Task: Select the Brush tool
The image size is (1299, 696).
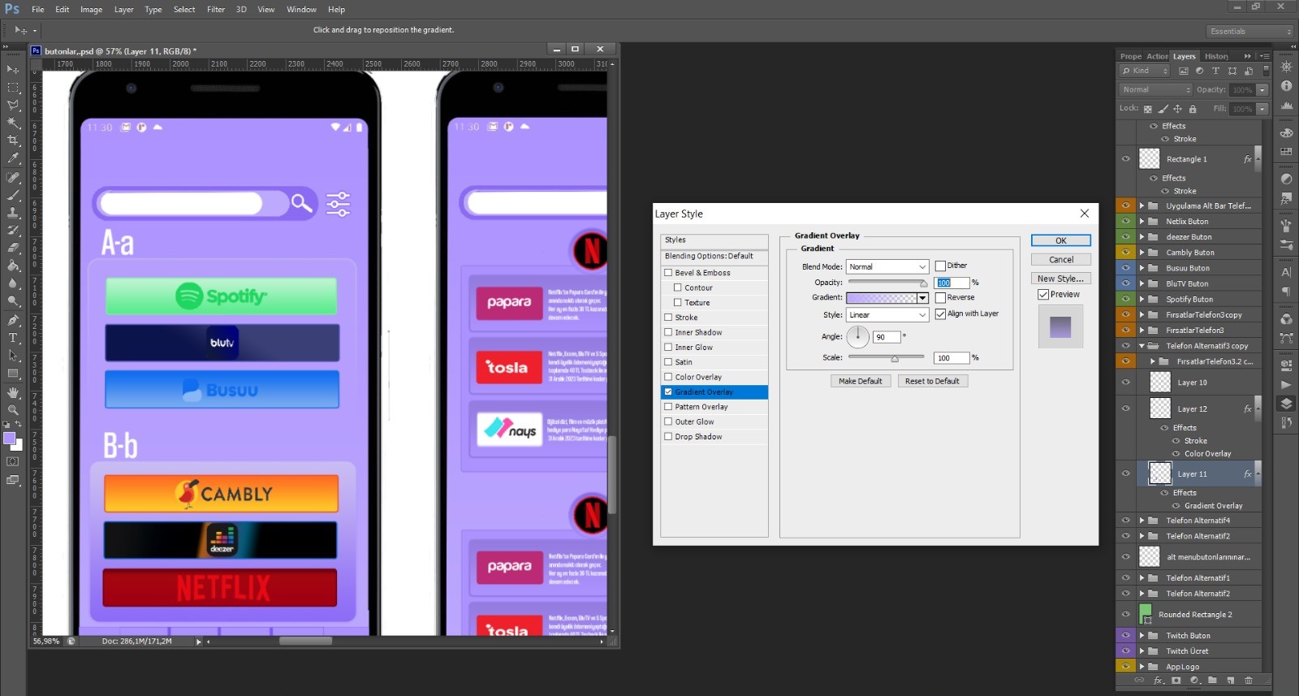Action: coord(13,195)
